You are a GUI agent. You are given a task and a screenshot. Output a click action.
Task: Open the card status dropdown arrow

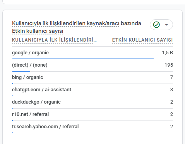(x=166, y=25)
